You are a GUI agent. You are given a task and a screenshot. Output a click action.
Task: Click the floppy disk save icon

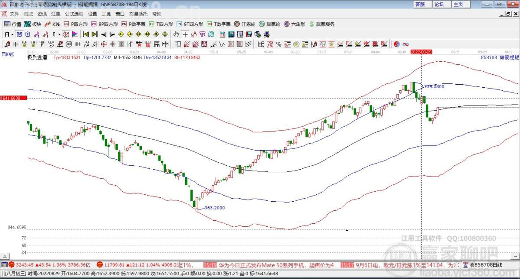pos(248,34)
